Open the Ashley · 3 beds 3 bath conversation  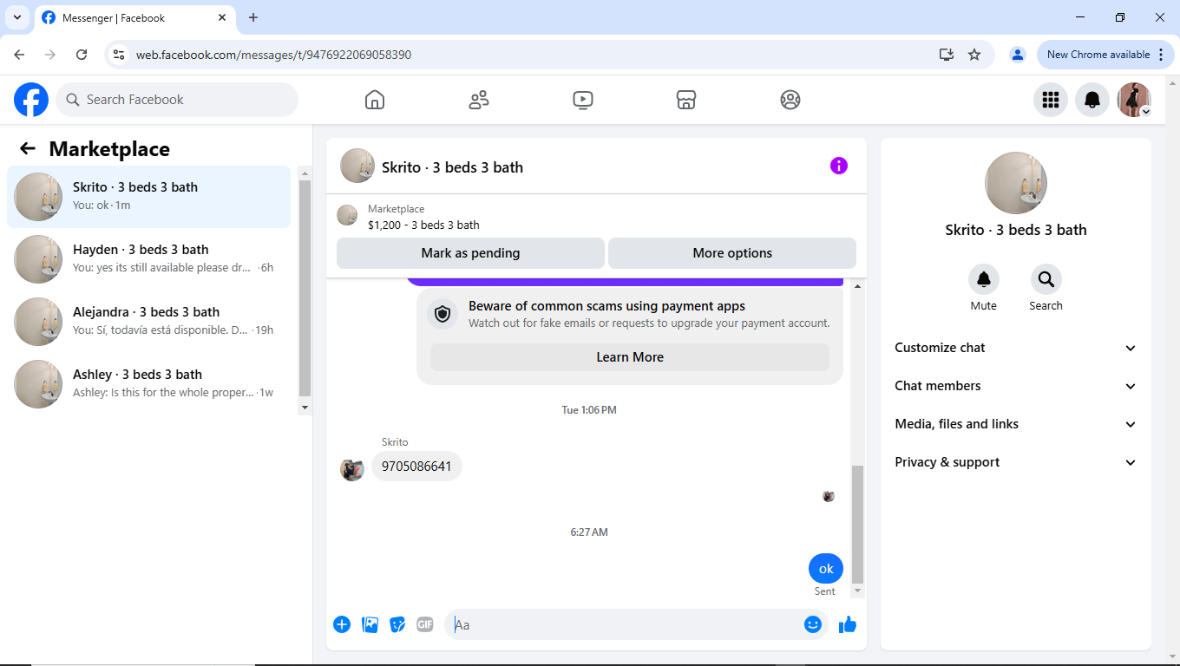(148, 384)
